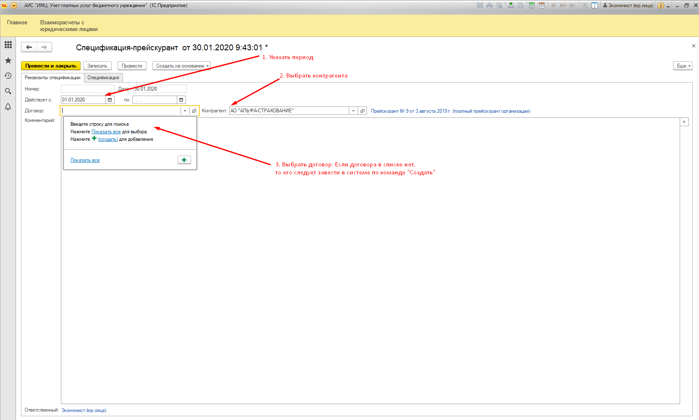Open date picker for Действует с field
This screenshot has height=420, width=699.
[110, 100]
